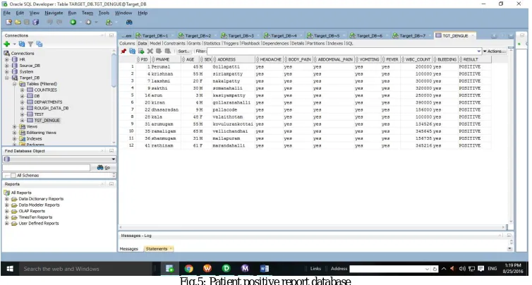Image resolution: width=532 pixels, height=285 pixels.
Task: Expand the Source_DB connection node
Action: [x=7, y=66]
